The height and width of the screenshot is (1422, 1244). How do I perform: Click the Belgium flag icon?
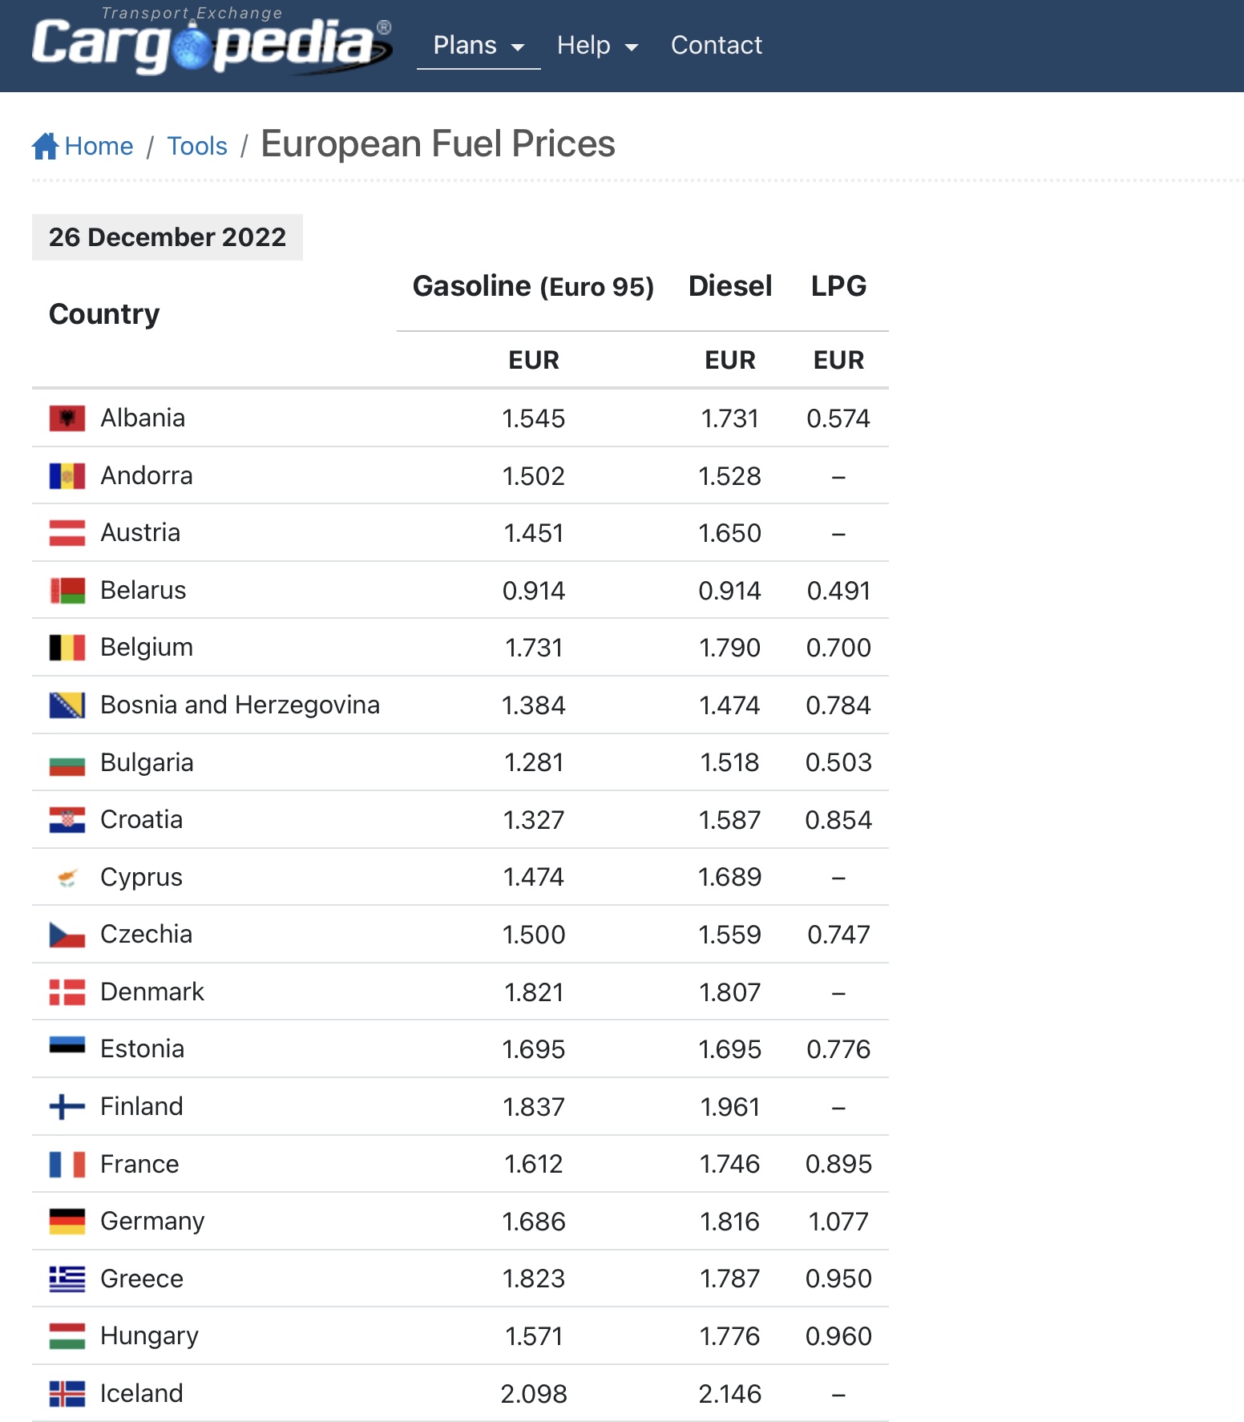click(67, 648)
